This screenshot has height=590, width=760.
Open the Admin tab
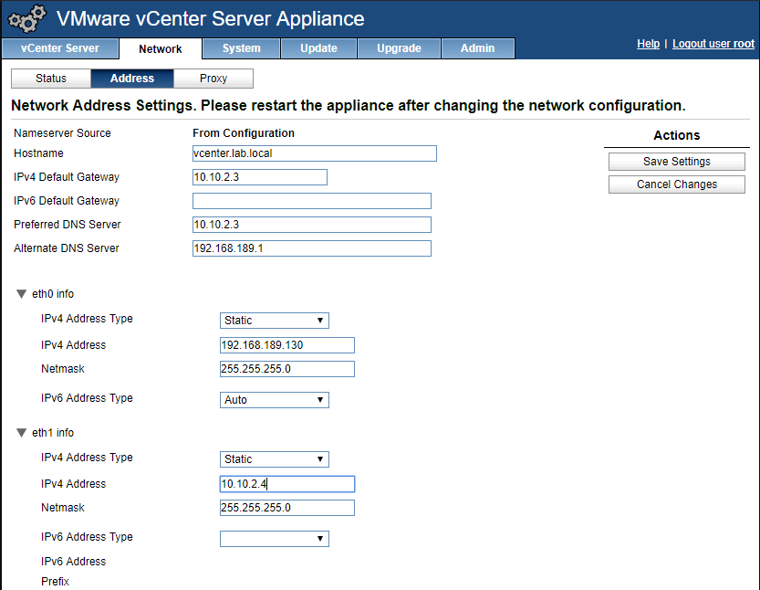pyautogui.click(x=477, y=48)
